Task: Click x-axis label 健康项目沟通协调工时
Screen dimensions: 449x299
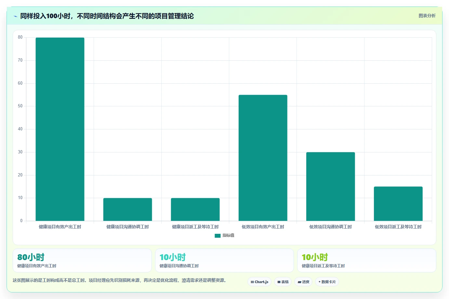Action: (x=127, y=227)
